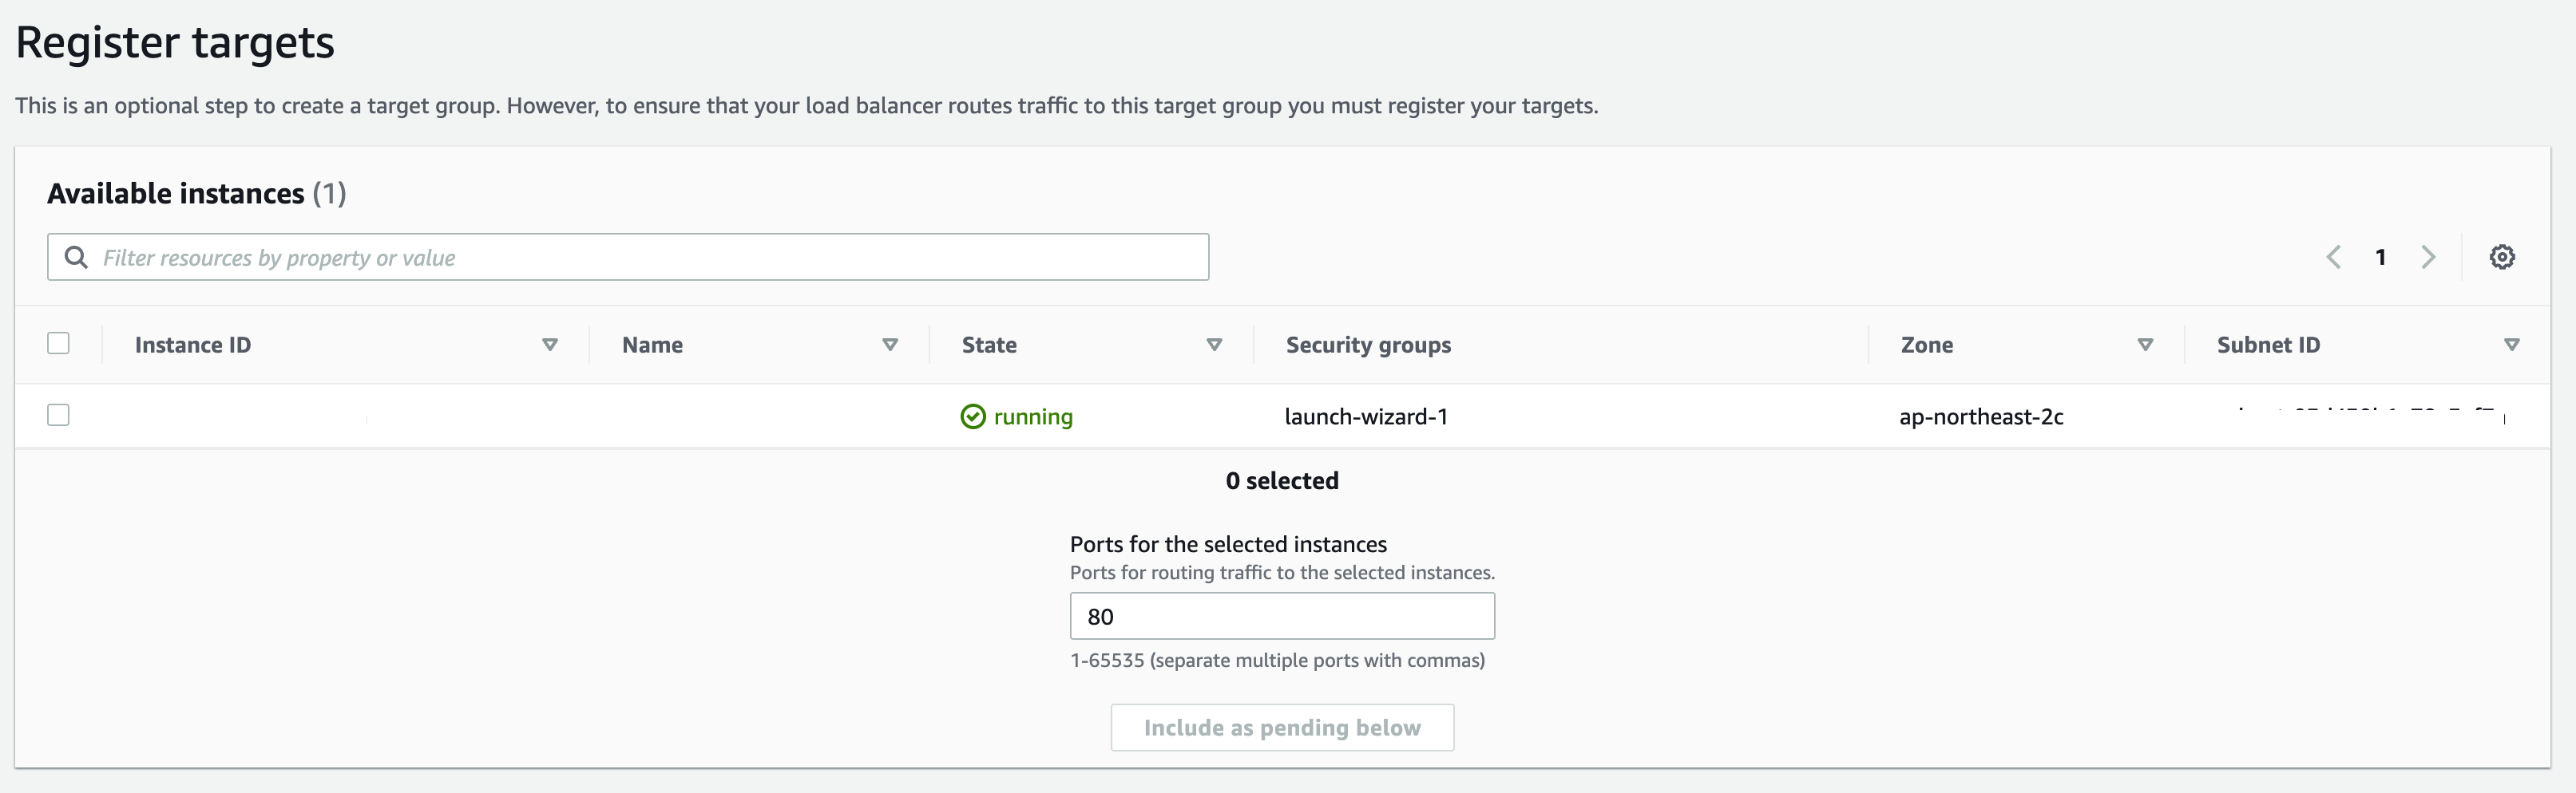Viewport: 2576px width, 793px height.
Task: Open table preferences gear icon
Action: pos(2501,257)
